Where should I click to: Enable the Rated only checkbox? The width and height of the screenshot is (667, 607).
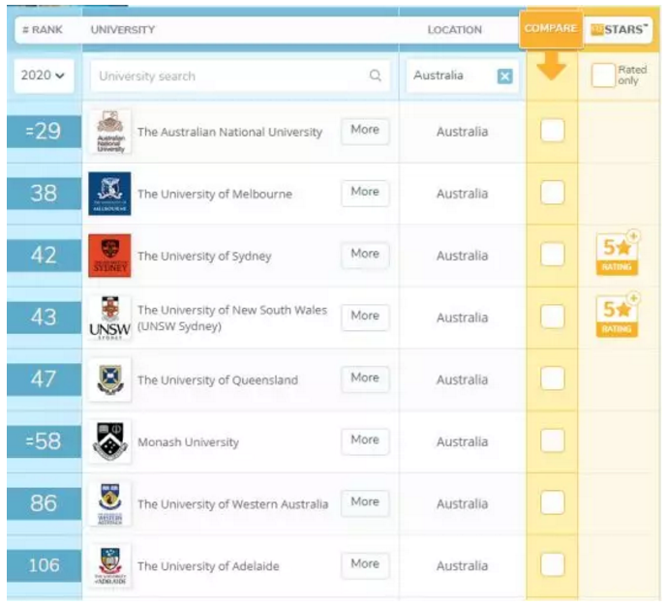(x=603, y=76)
